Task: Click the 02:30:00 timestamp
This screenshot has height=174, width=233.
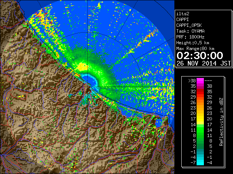Action: tap(200, 55)
